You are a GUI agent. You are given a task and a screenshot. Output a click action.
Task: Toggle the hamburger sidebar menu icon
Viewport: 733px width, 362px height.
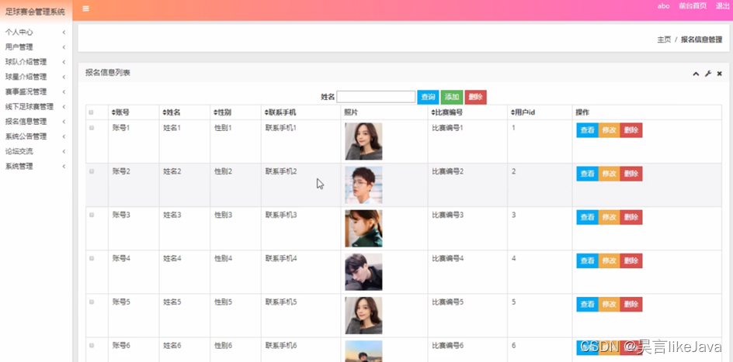tap(85, 9)
